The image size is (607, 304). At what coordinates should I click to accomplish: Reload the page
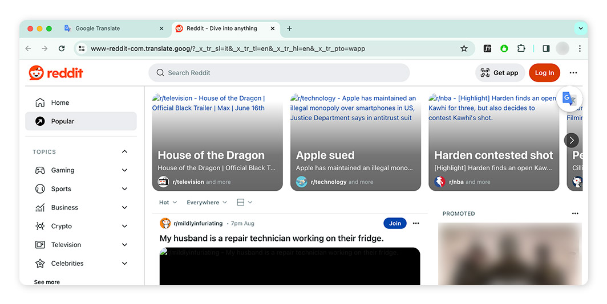(62, 48)
